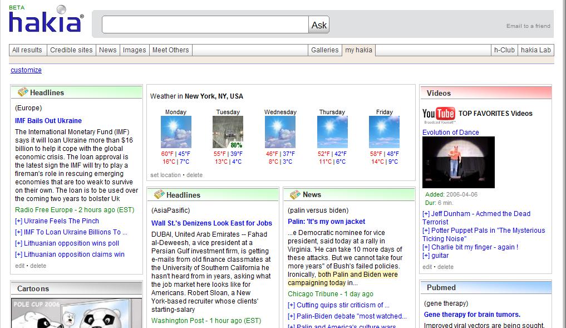Expand '[+] Charlie bit my finger' video
Image resolution: width=566 pixels, height=328 pixels.
470,247
